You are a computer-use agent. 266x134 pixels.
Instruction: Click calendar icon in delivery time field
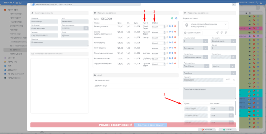[233, 57]
